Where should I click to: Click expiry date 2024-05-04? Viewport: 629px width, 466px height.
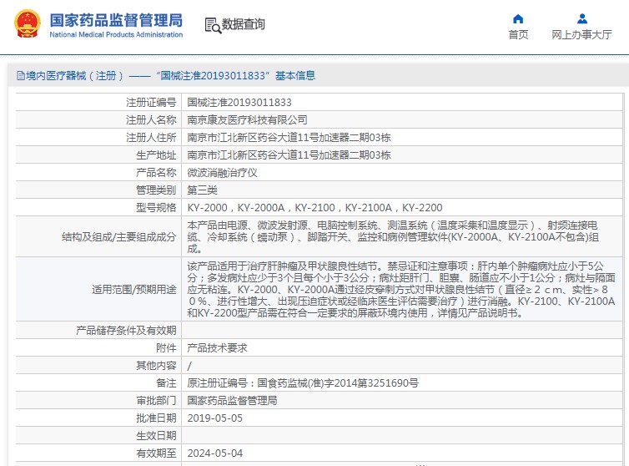click(215, 453)
